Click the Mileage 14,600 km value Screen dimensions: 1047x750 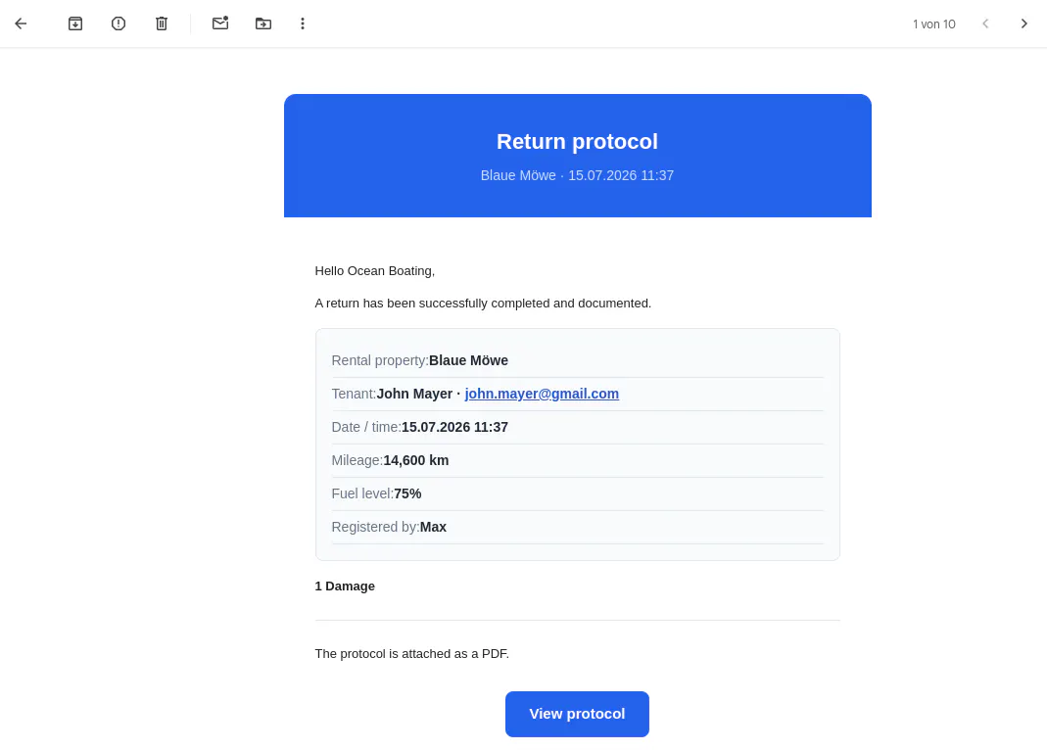[416, 460]
